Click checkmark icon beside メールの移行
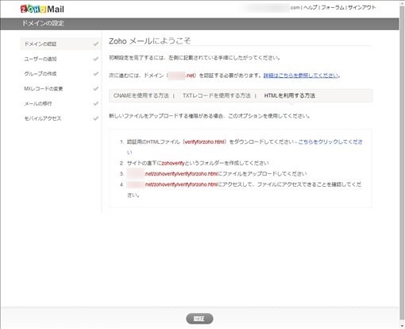The height and width of the screenshot is (329, 405). pyautogui.click(x=96, y=103)
